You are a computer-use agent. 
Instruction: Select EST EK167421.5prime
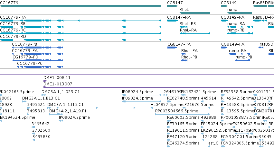183,95
